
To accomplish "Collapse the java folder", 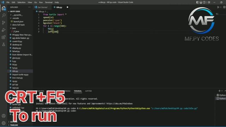I will (x=14, y=28).
